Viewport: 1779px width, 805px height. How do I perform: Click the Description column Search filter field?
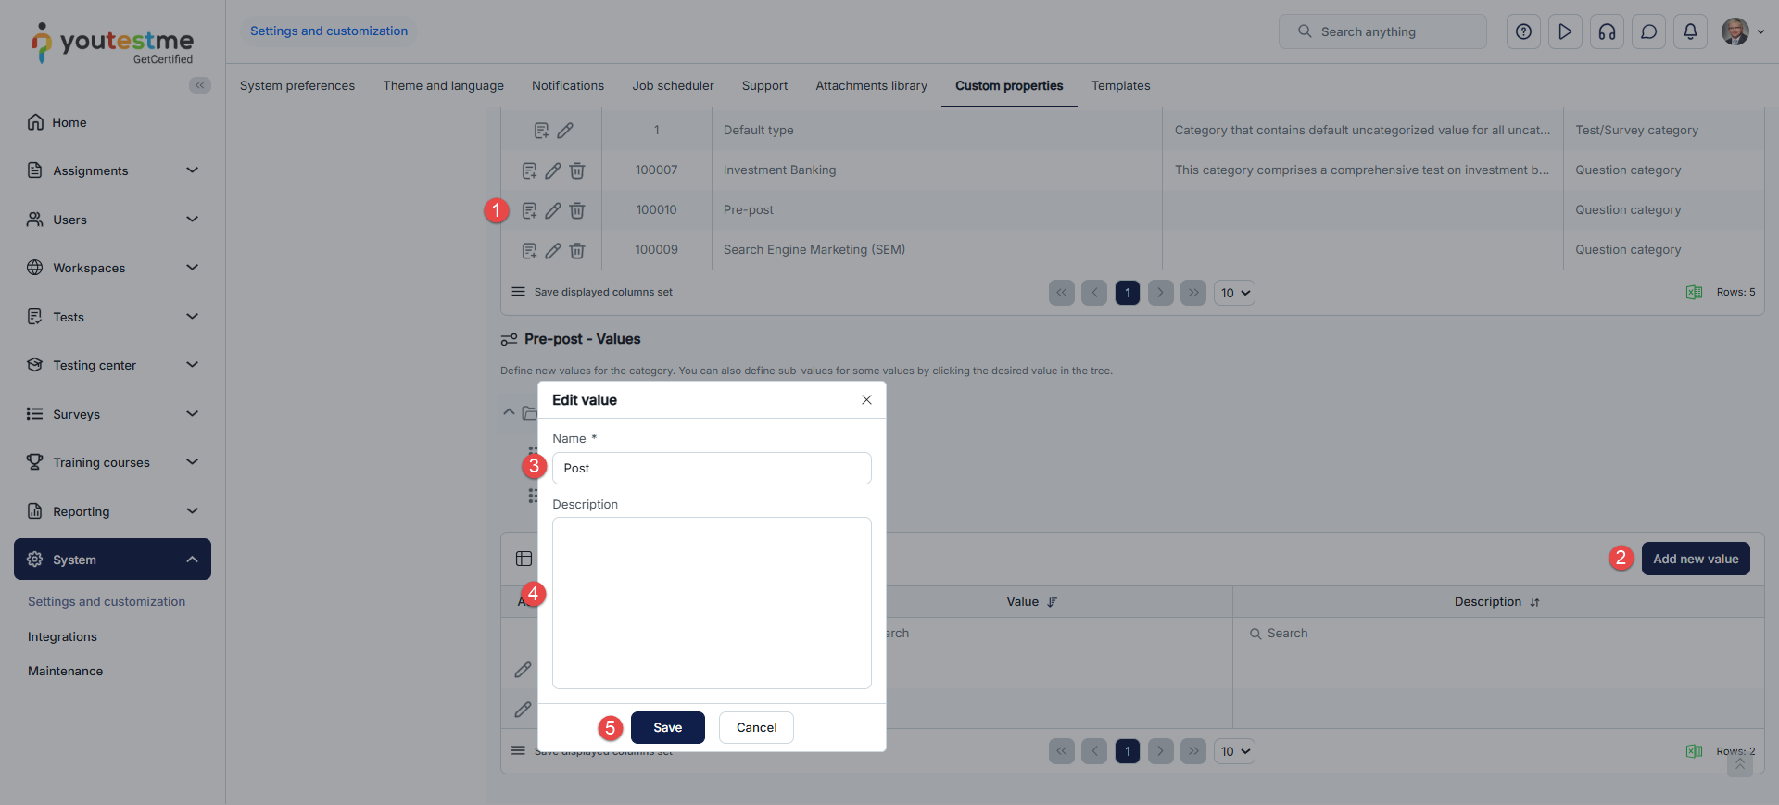pyautogui.click(x=1498, y=633)
